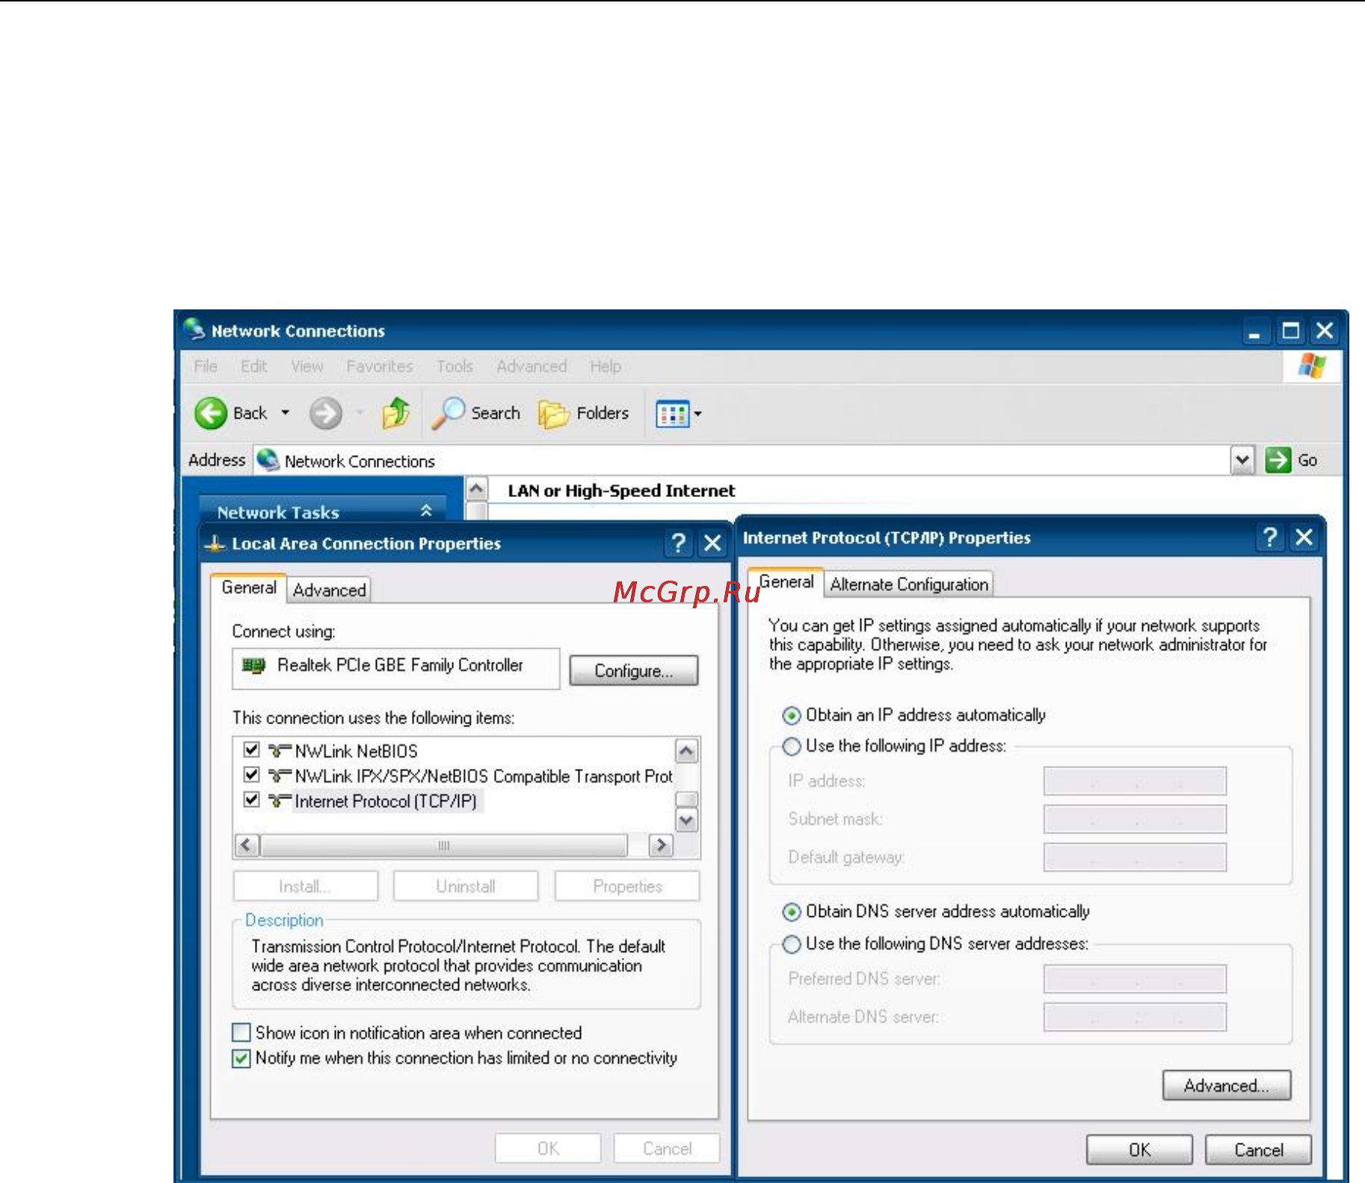This screenshot has width=1365, height=1183.
Task: Select General tab in TCP/IP Properties
Action: (786, 581)
